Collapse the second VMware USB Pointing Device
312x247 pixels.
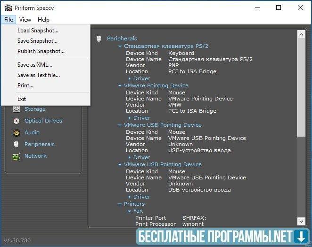120,164
